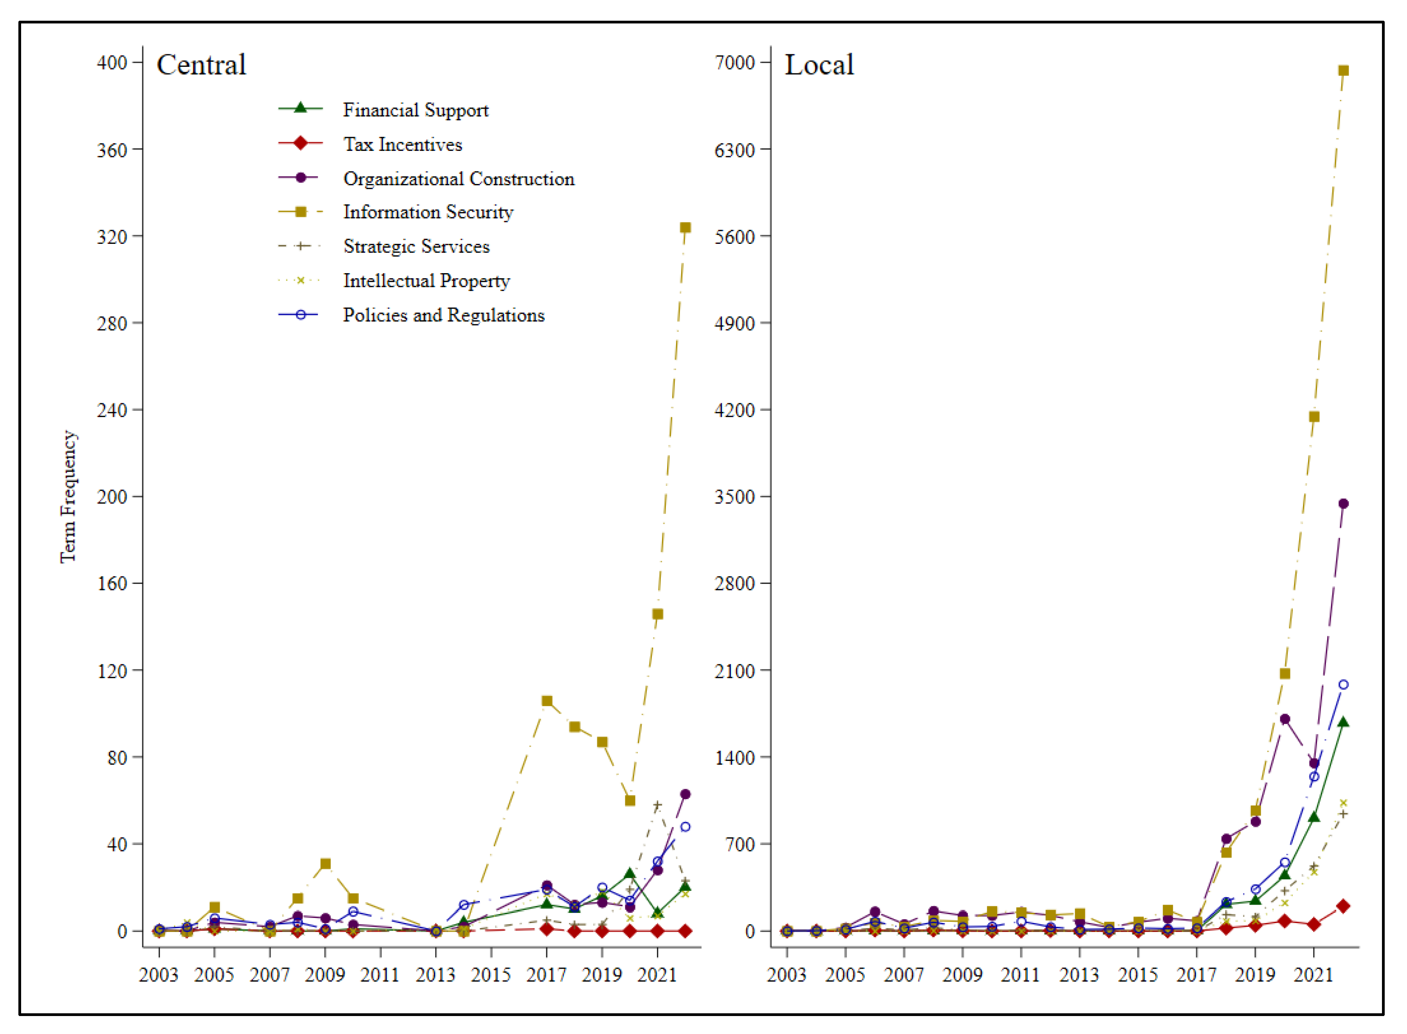This screenshot has width=1407, height=1034.
Task: Click the 2021 label on Central x-axis
Action: pyautogui.click(x=657, y=975)
